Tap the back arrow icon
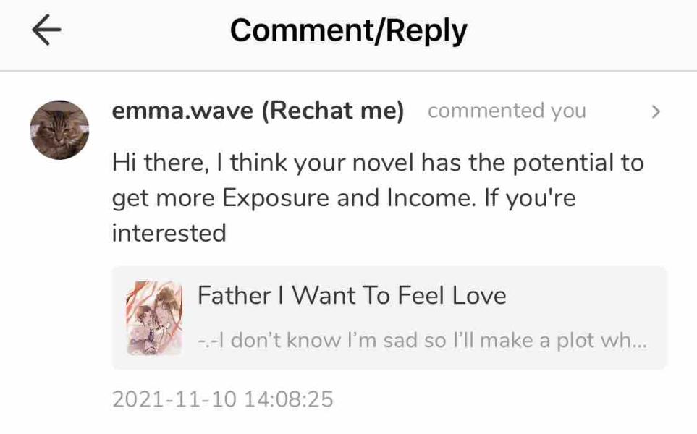This screenshot has height=434, width=697. pyautogui.click(x=46, y=31)
